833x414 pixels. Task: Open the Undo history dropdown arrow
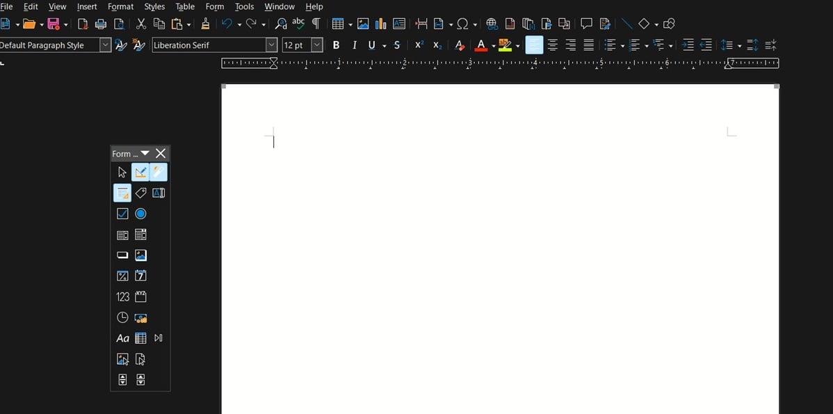239,24
